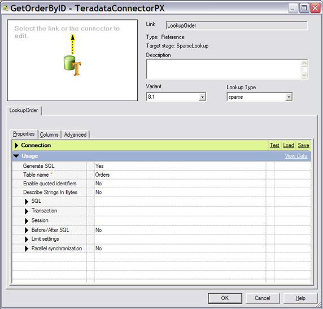
Task: Click the Cancel button
Action: click(x=263, y=298)
